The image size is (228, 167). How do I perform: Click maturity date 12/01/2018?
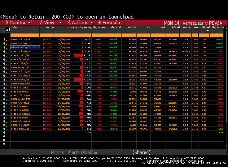pyautogui.click(x=64, y=55)
